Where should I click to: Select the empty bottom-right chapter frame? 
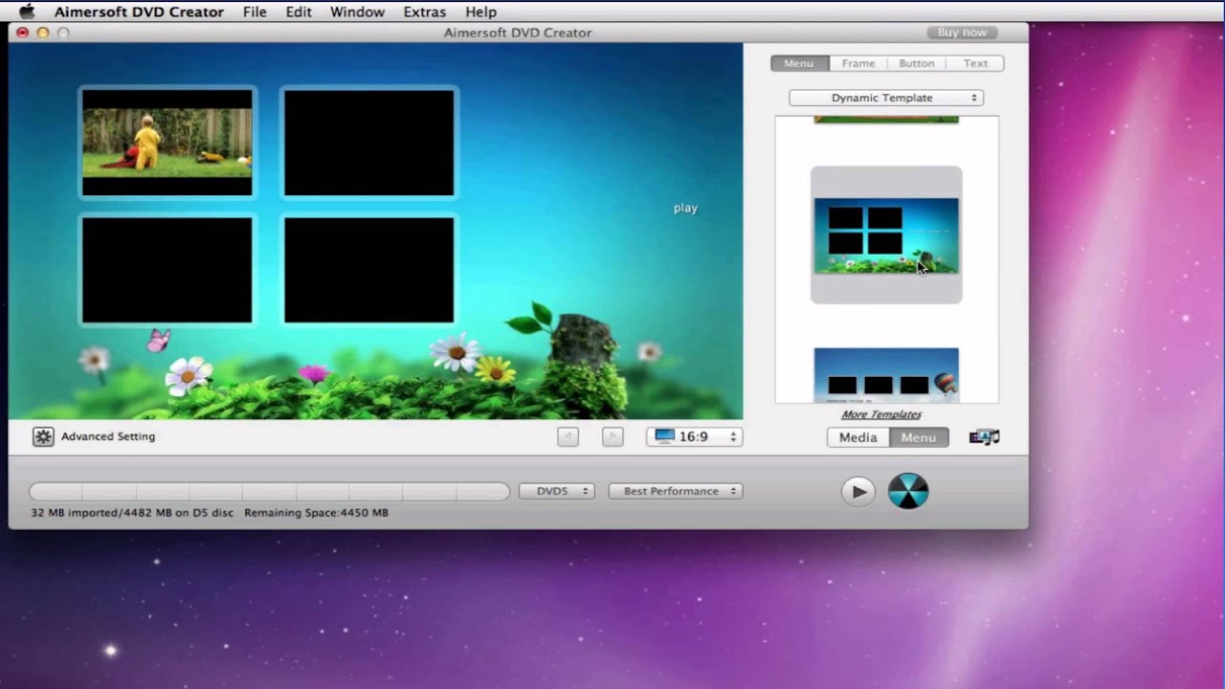click(369, 270)
